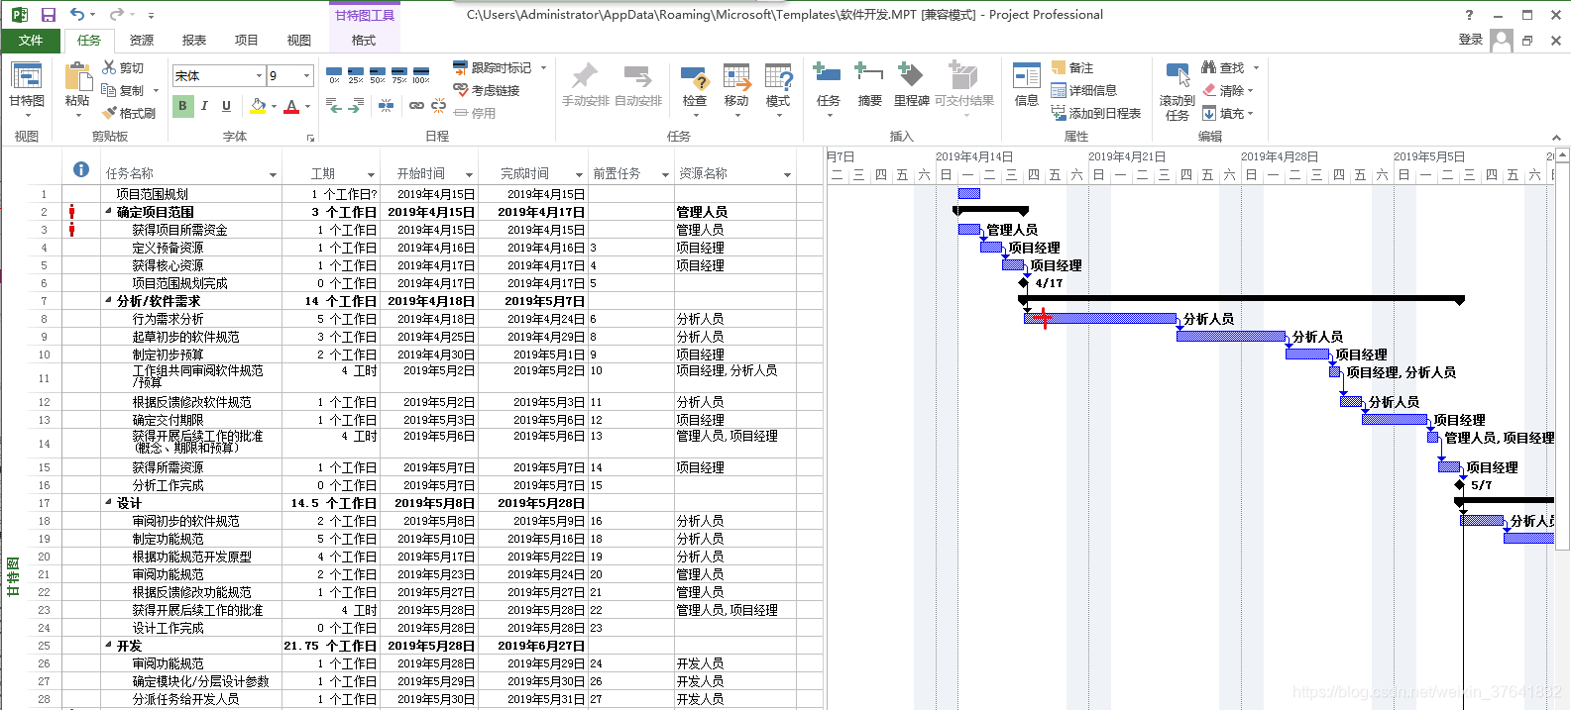The image size is (1571, 710).
Task: Open the font size dropdown
Action: click(x=306, y=76)
